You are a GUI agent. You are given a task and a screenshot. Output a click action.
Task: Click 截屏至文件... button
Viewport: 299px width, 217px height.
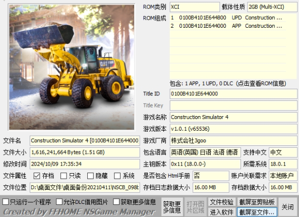coord(257,212)
